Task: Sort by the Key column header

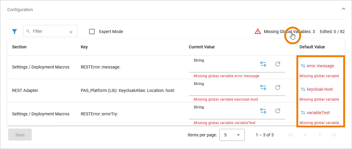Action: tap(84, 47)
